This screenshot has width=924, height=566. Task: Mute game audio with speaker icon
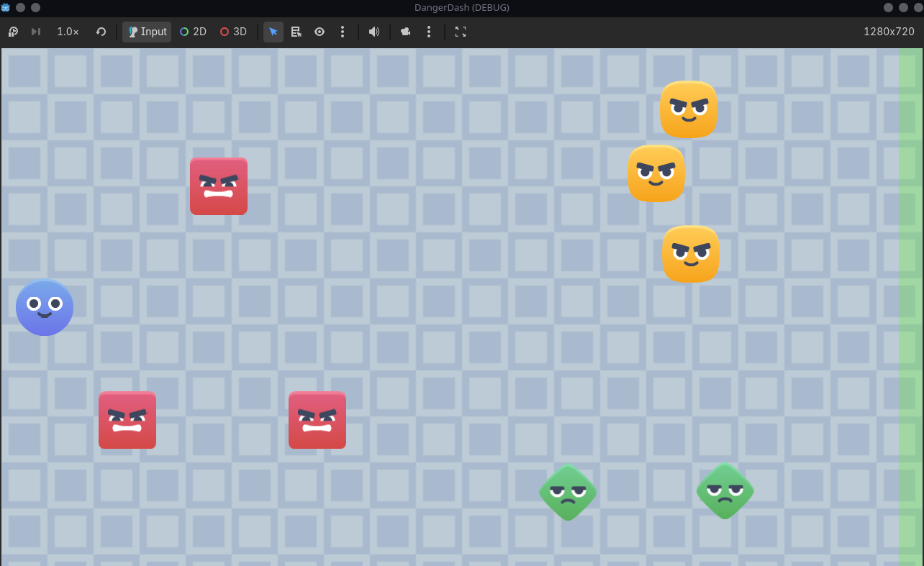pos(374,32)
